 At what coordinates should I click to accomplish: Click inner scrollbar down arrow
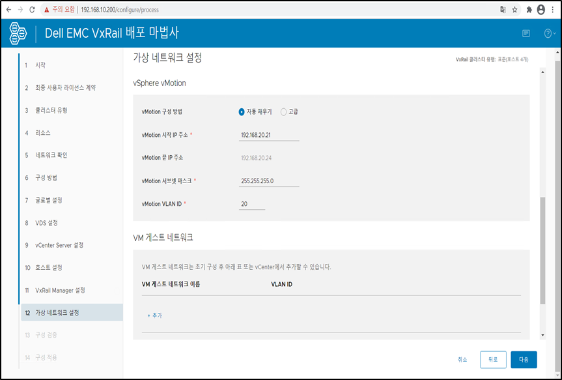(542, 335)
